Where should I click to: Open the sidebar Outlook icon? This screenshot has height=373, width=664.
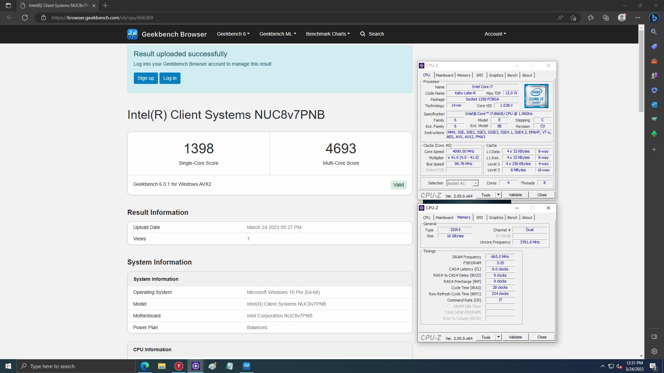click(x=654, y=105)
